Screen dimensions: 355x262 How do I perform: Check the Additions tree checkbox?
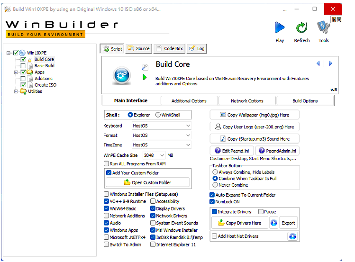point(23,79)
